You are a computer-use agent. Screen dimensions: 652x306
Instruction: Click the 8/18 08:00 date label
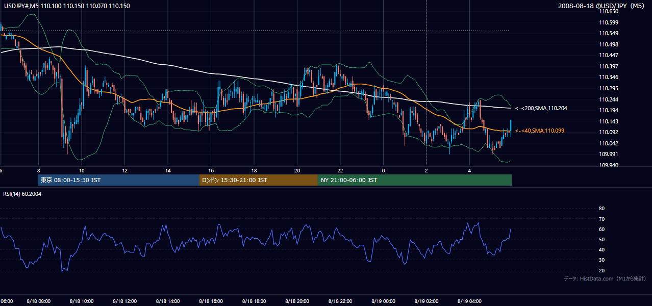click(38, 301)
